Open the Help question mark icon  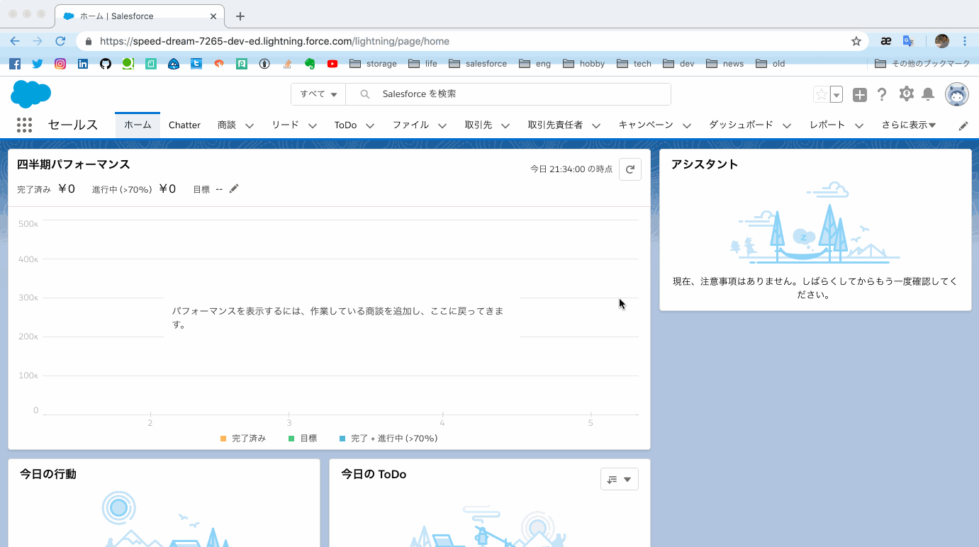point(882,94)
